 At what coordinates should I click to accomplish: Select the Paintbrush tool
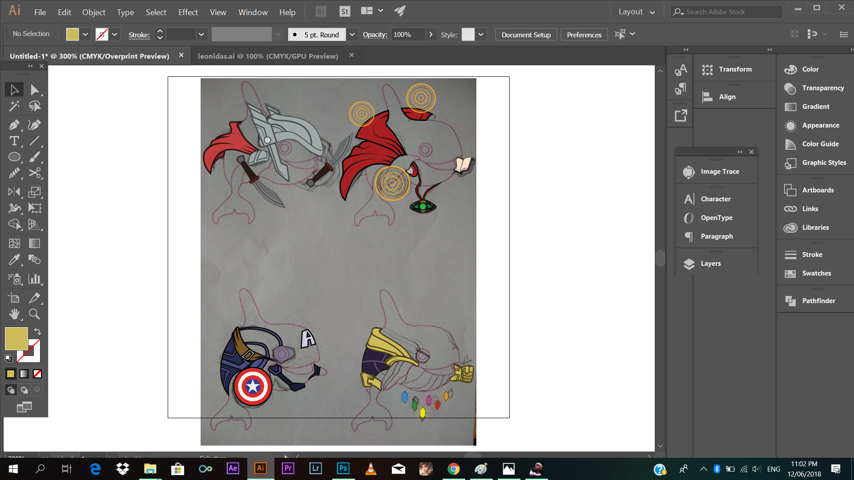[35, 157]
